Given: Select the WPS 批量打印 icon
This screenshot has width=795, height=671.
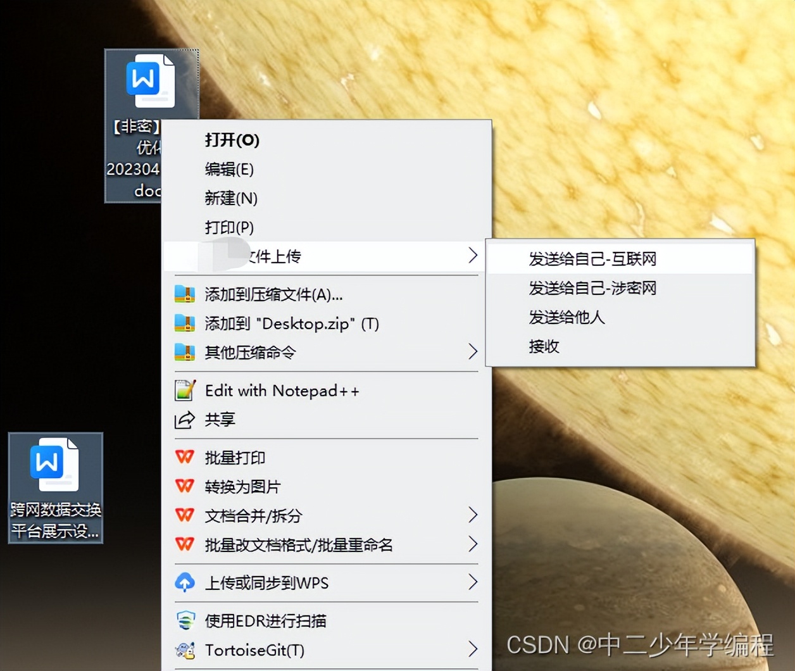Looking at the screenshot, I should point(185,457).
